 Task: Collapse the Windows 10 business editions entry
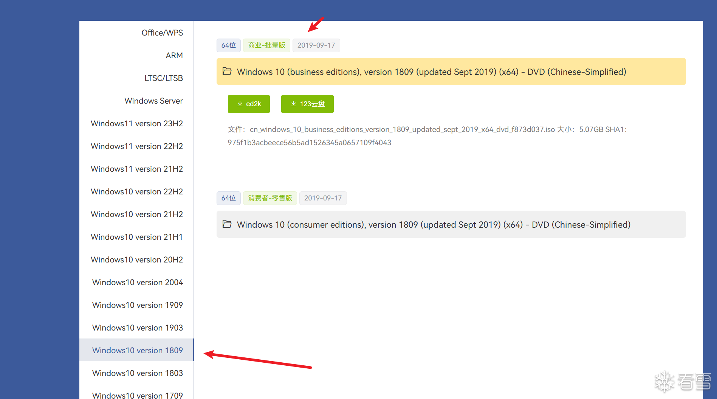[431, 72]
